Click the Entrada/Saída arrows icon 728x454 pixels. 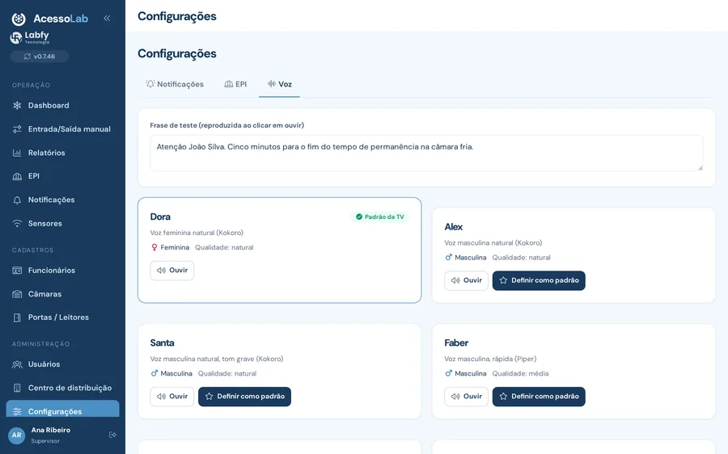coord(17,129)
